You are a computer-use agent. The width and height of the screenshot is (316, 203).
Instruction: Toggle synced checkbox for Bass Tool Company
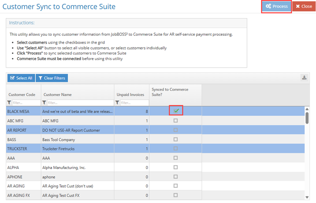[176, 139]
